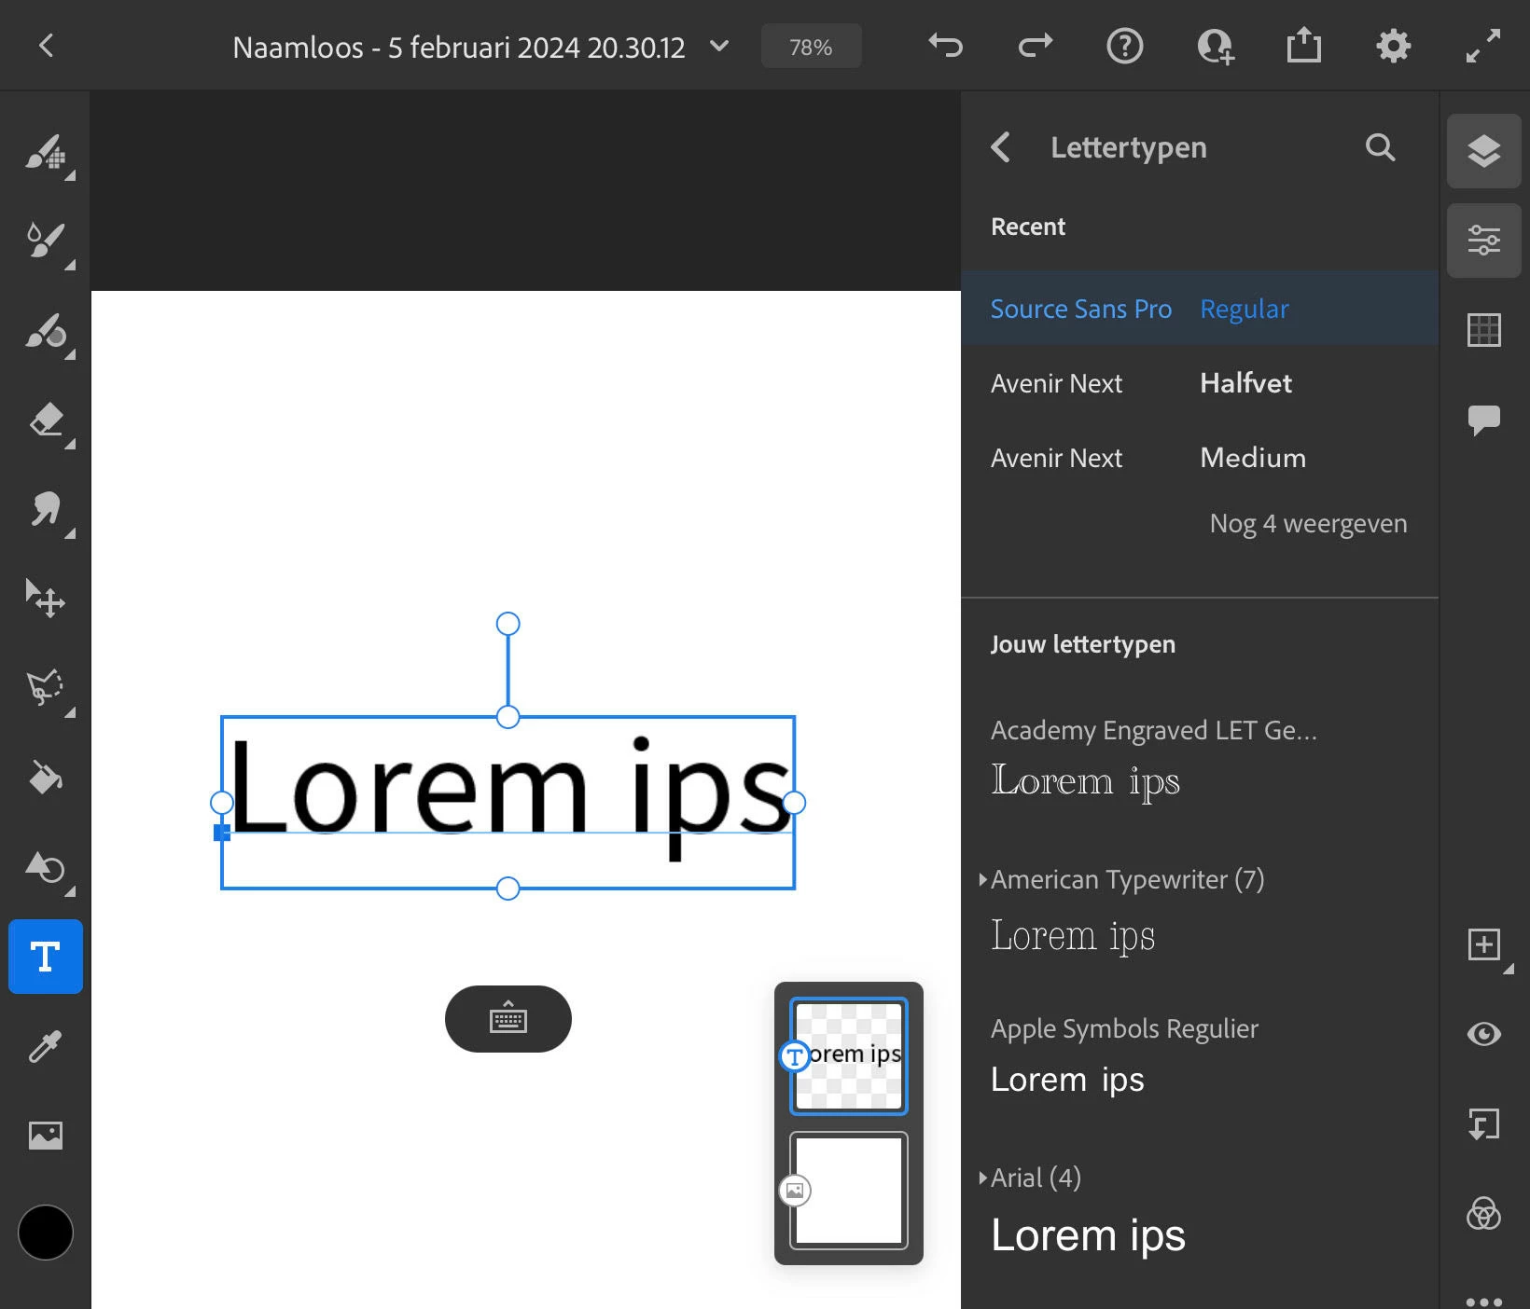
Task: Select the Move transform tool
Action: point(46,599)
